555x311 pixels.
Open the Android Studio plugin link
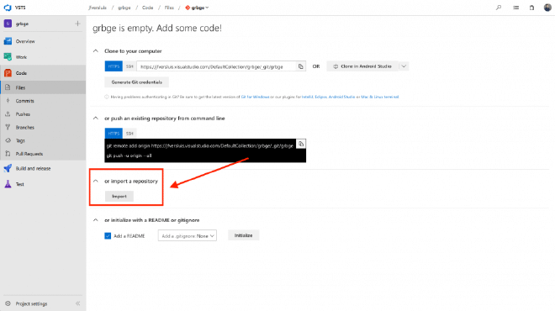(x=341, y=97)
